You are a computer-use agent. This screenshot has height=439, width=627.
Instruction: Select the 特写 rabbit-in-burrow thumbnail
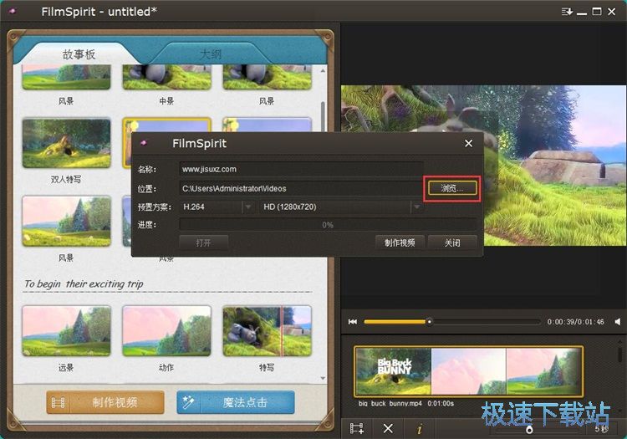tap(268, 331)
